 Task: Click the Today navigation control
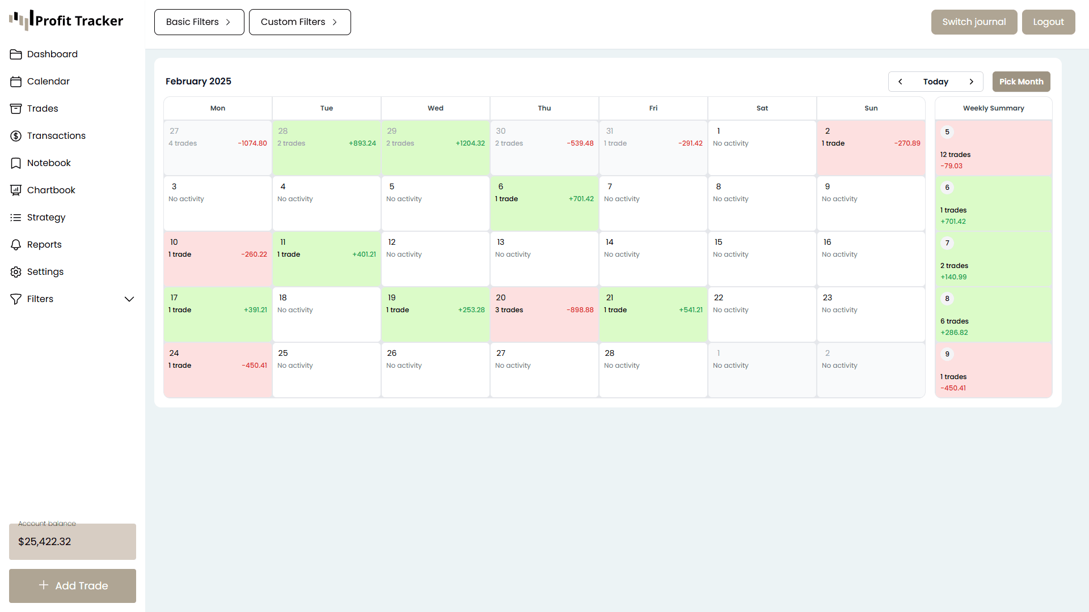[935, 81]
